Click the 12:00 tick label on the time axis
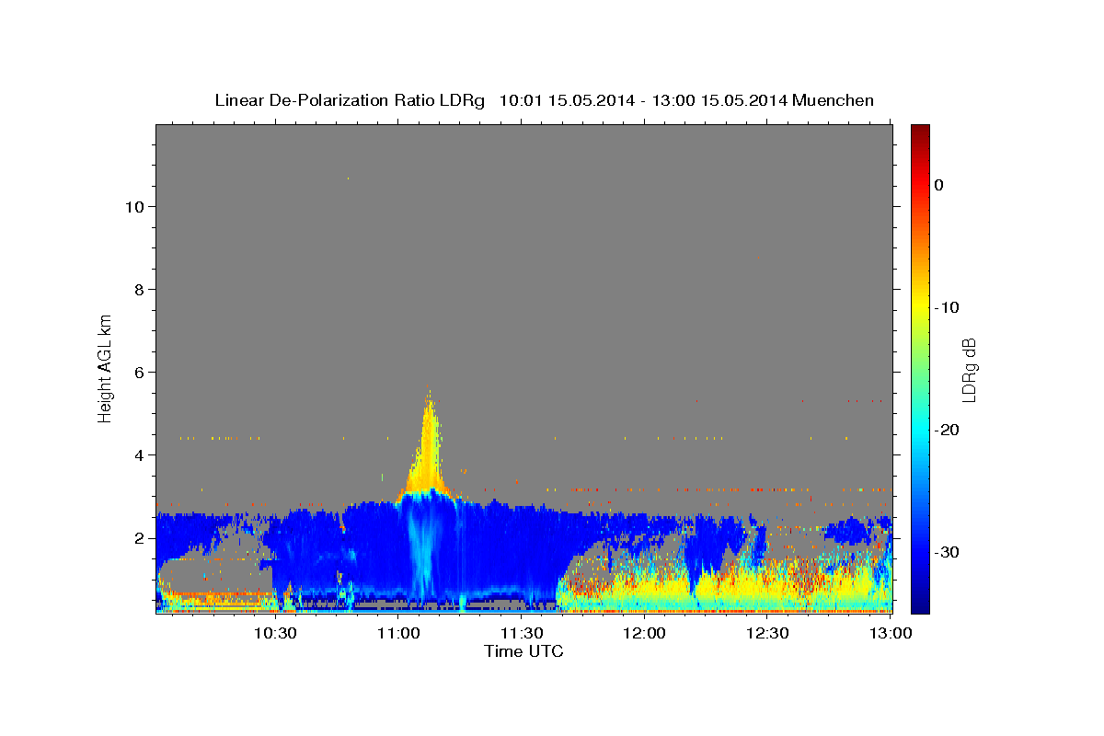Screen dimensions: 1104x736 pyautogui.click(x=645, y=633)
